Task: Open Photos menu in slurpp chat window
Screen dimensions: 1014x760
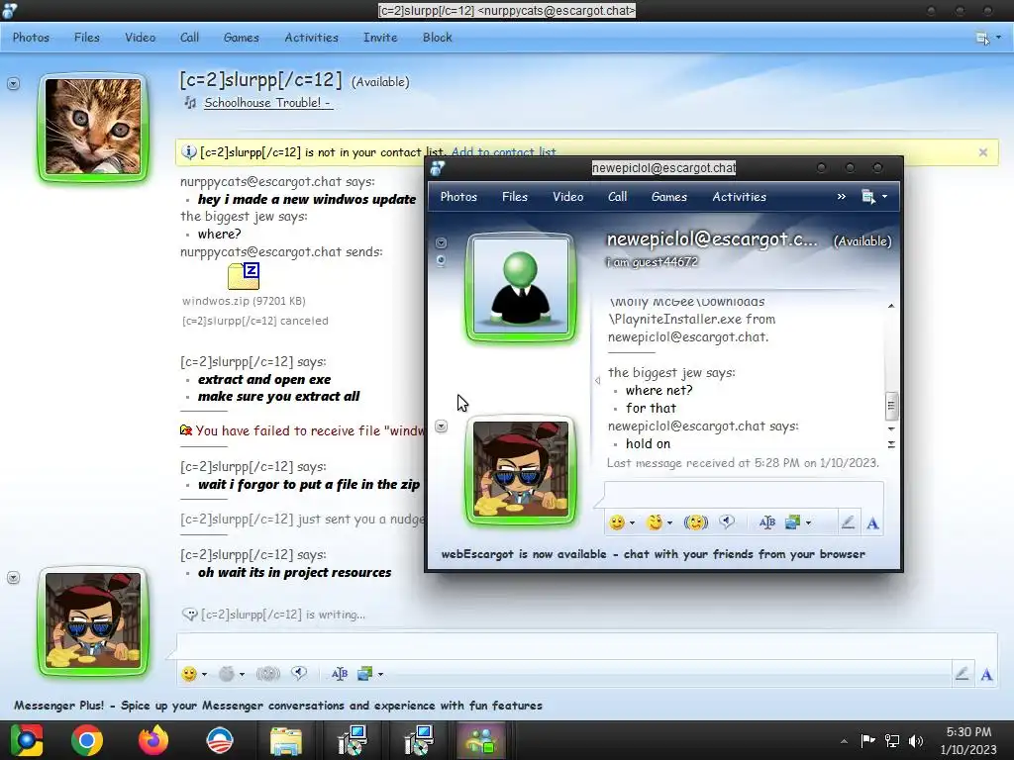Action: (x=31, y=38)
